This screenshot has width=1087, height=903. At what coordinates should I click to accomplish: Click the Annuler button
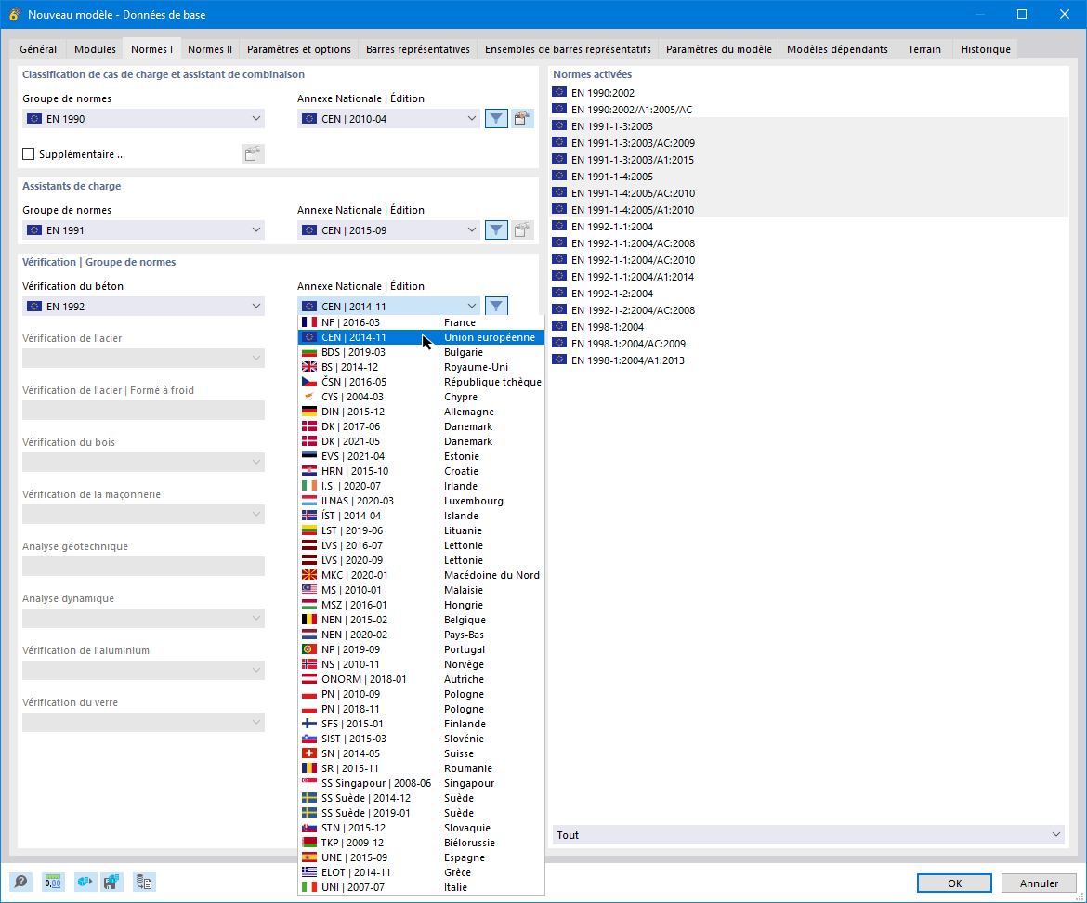pyautogui.click(x=1039, y=883)
